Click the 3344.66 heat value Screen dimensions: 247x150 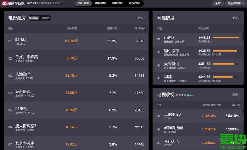pos(204,77)
